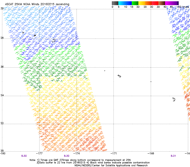Screen dimensions: 190x167
Task: Click the latitude axis label '28'
Action: tap(2, 38)
